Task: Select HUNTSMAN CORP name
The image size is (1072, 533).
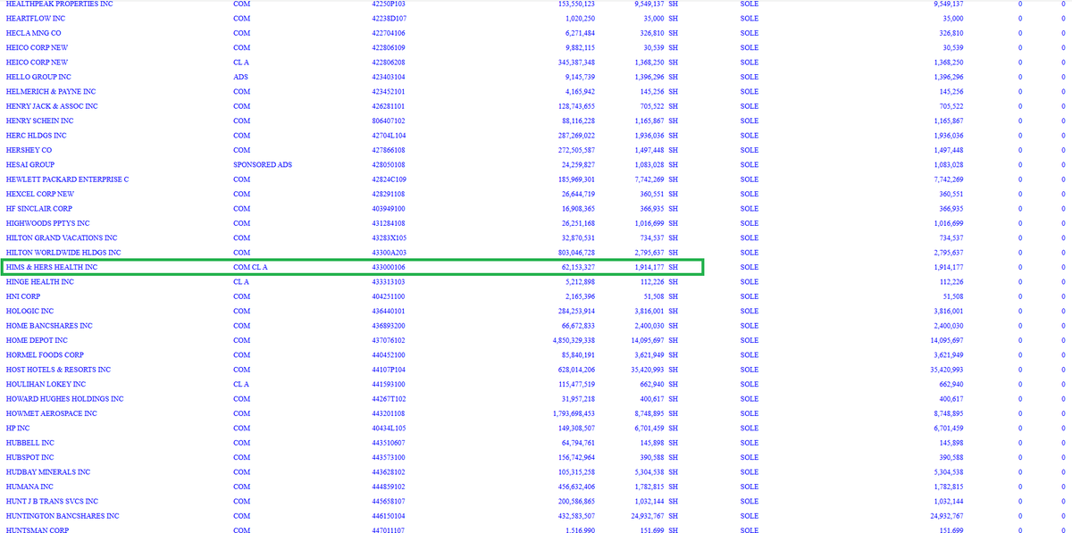Action: (x=38, y=529)
